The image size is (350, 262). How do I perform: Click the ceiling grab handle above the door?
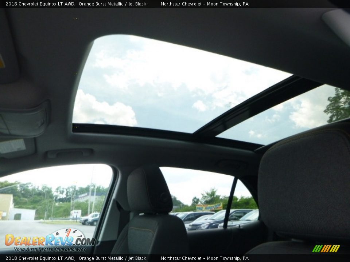coord(69,153)
